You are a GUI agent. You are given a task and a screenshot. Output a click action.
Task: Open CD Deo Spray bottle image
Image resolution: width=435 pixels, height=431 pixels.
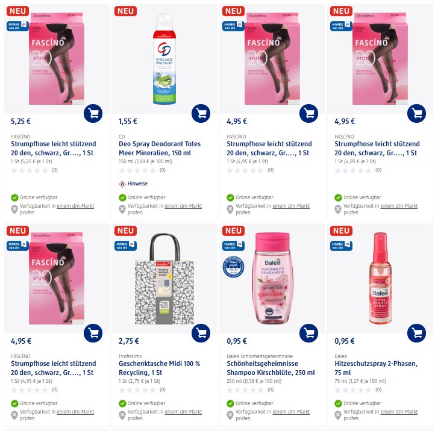(164, 59)
